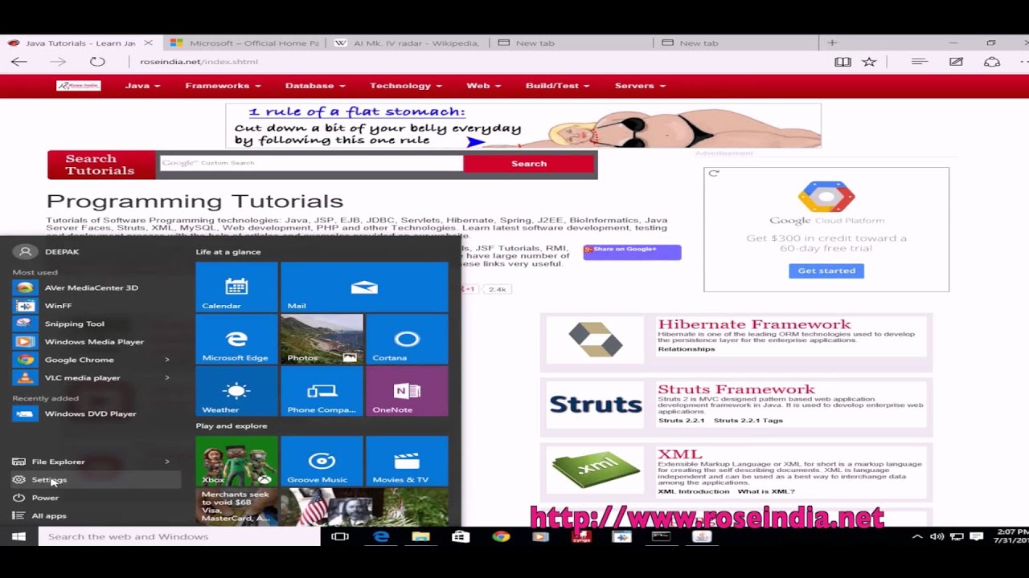Show hidden system tray icons
The height and width of the screenshot is (578, 1029).
(917, 536)
